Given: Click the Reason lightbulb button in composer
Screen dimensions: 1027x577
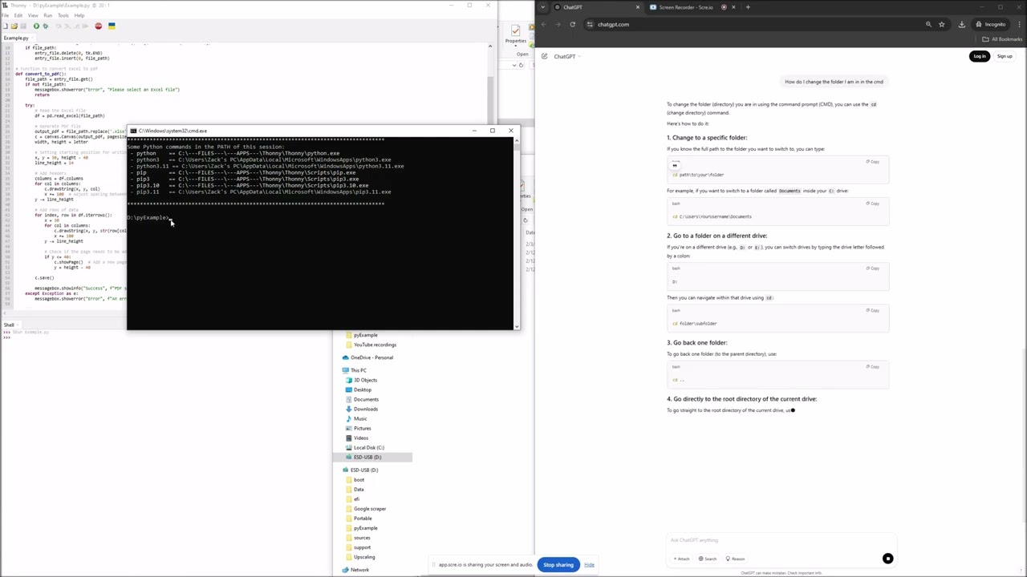Looking at the screenshot, I should coord(736,559).
